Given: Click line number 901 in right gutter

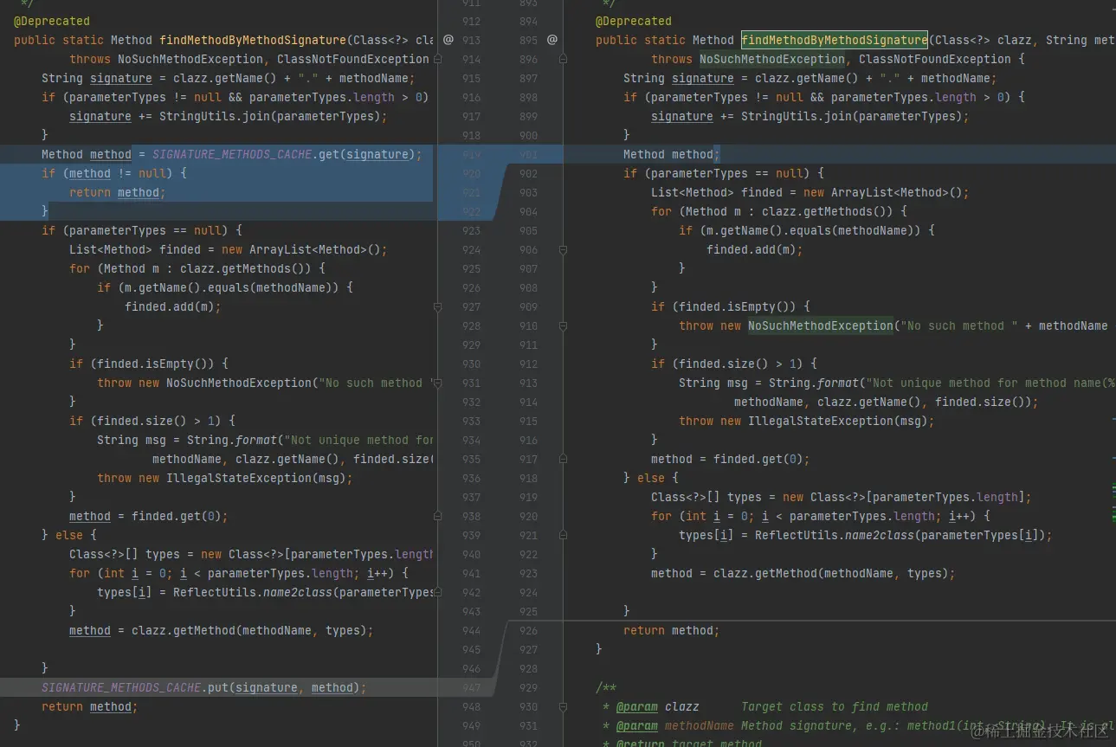Looking at the screenshot, I should click(x=528, y=154).
